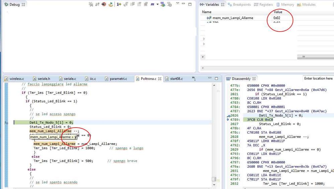Image resolution: width=334 pixels, height=189 pixels.
Task: Click the restart icon with green play arrow
Action: coord(110,4)
